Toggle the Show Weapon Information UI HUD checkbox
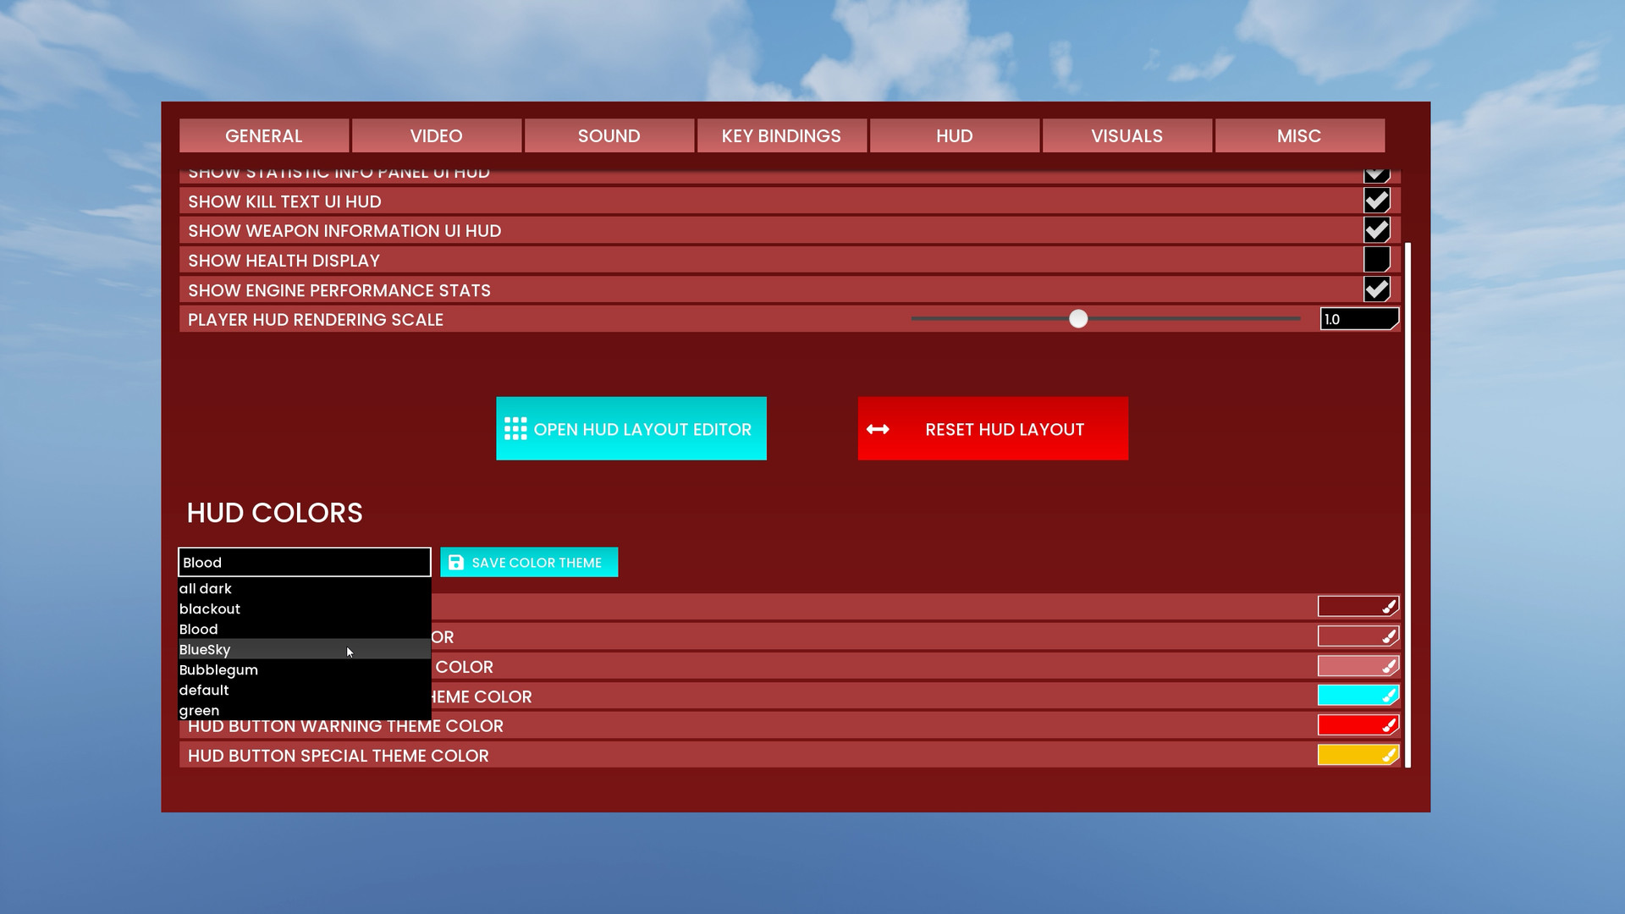Viewport: 1625px width, 914px height. (x=1376, y=230)
